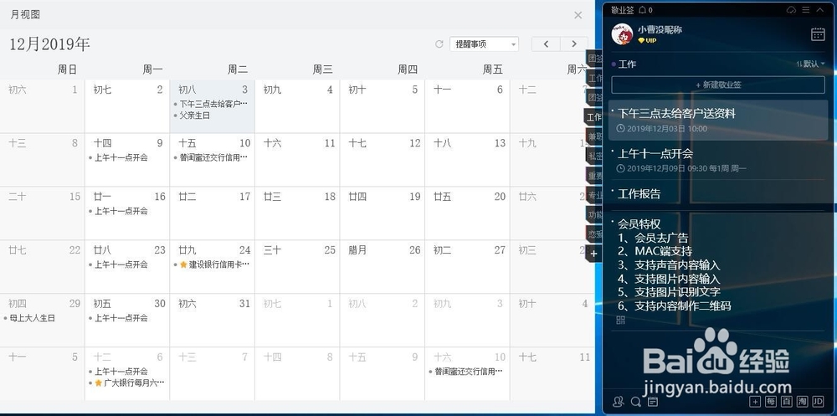Open the contacts icon at panel bottom
The image size is (837, 416).
coord(619,402)
